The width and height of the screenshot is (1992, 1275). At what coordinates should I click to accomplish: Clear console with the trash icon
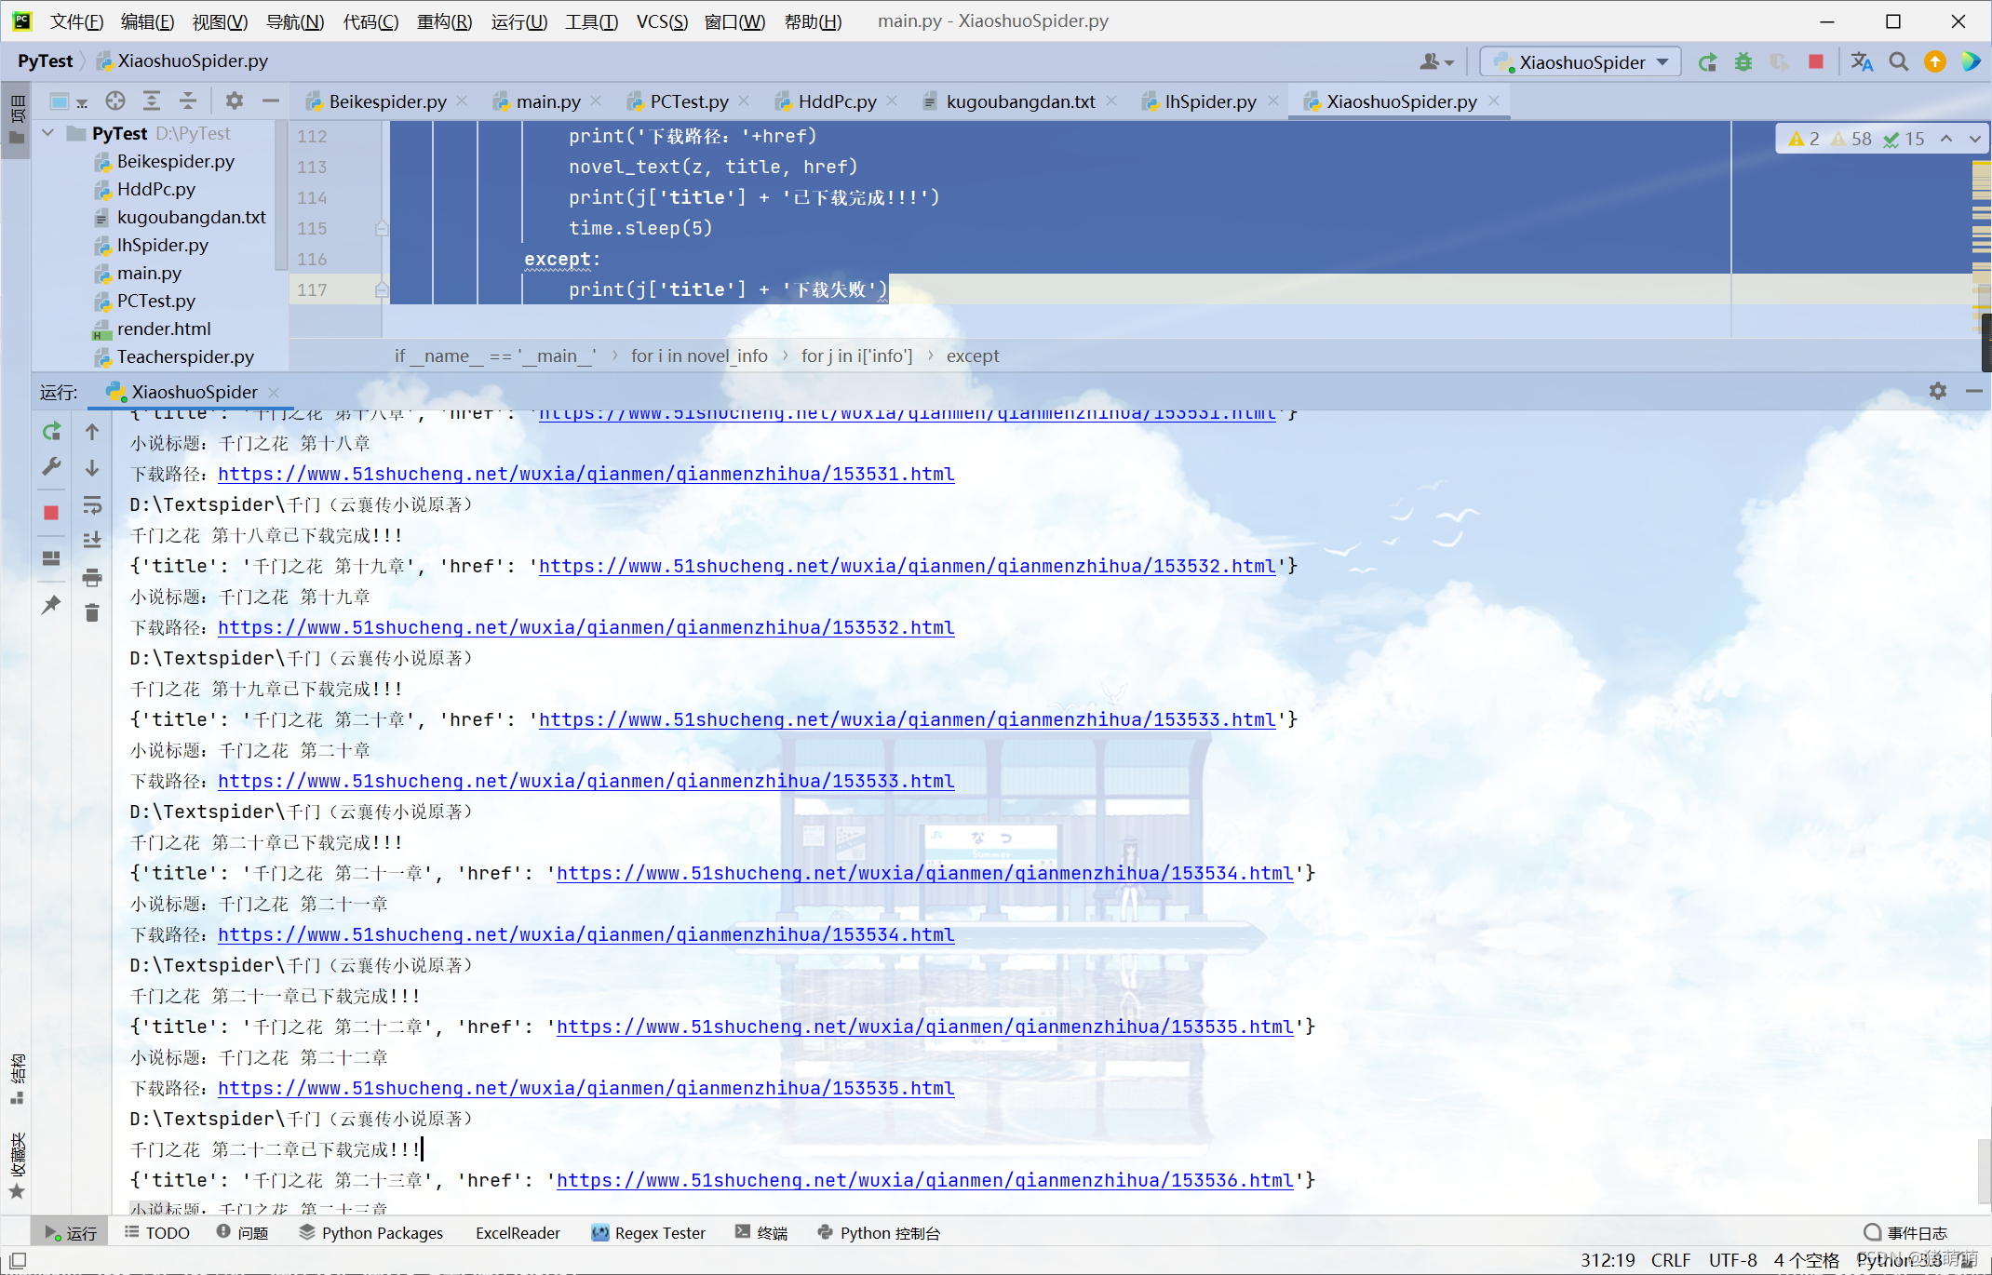[91, 613]
